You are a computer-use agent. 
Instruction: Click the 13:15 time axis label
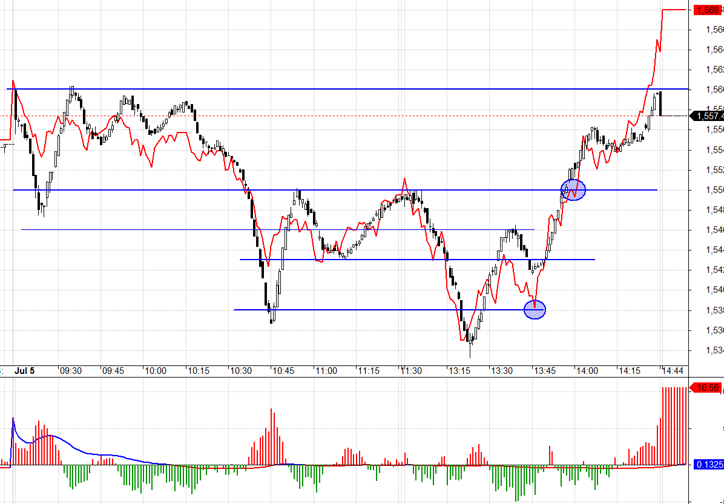click(459, 370)
